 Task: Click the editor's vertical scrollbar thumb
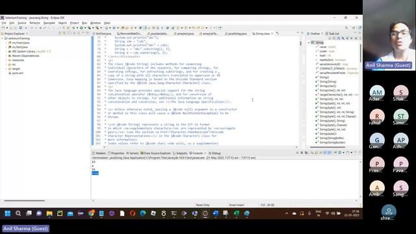click(x=300, y=44)
